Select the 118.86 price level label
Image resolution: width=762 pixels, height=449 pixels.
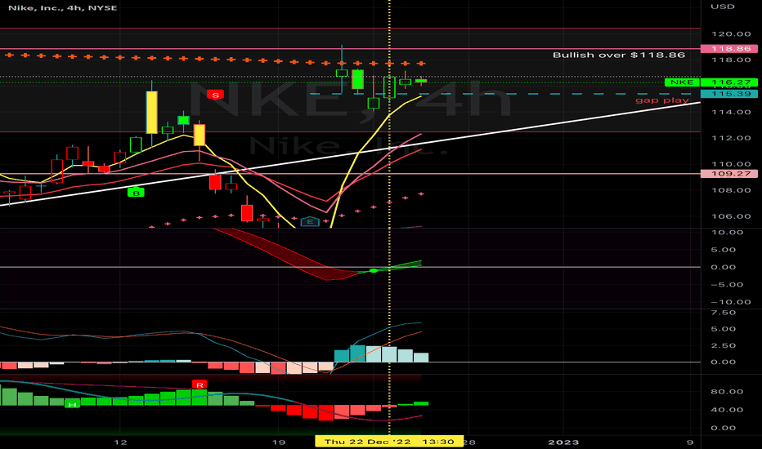coord(728,48)
